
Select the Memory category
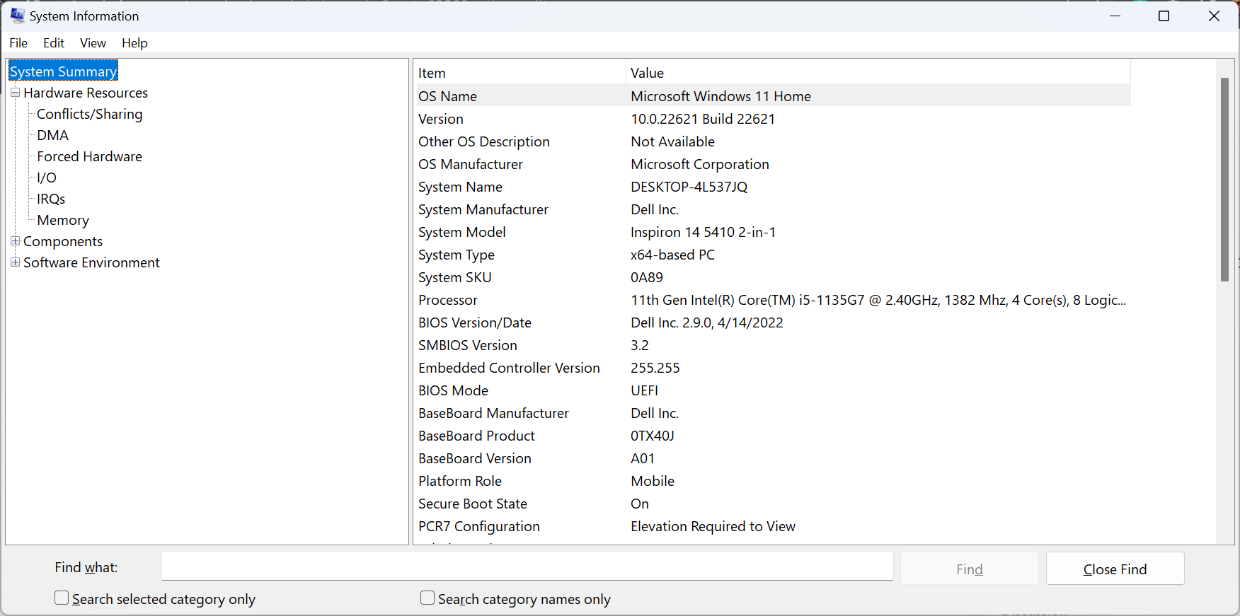click(x=63, y=220)
